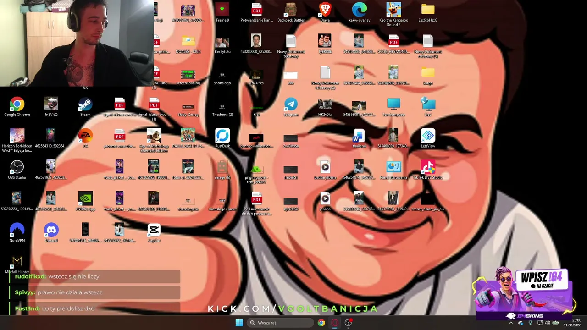
Task: Select the DALLE_2024 image file
Action: coord(188,139)
